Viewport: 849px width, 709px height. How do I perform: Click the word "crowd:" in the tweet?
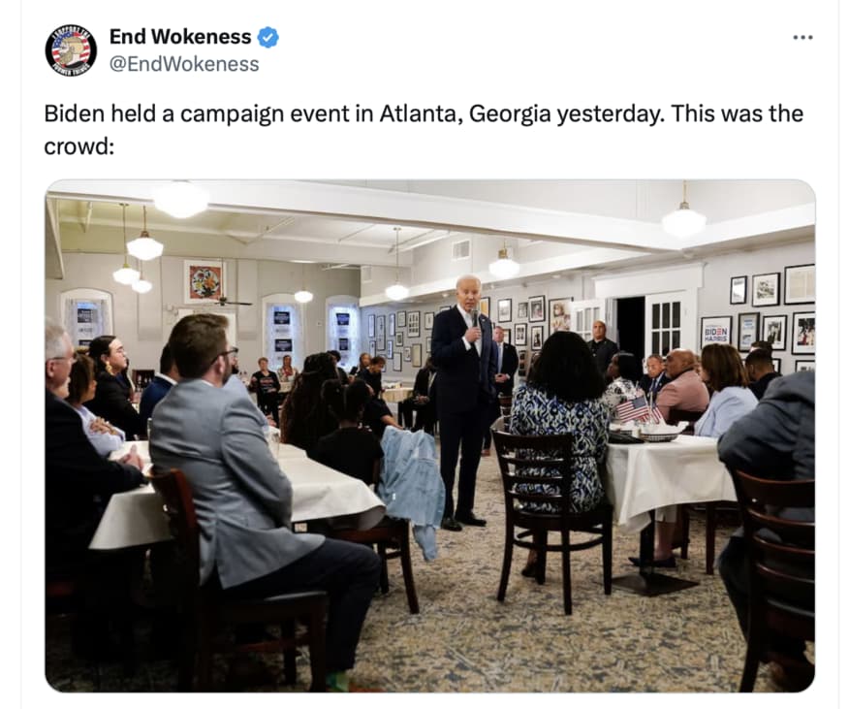pos(79,146)
